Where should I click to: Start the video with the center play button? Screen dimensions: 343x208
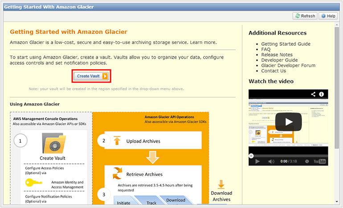[x=288, y=121]
